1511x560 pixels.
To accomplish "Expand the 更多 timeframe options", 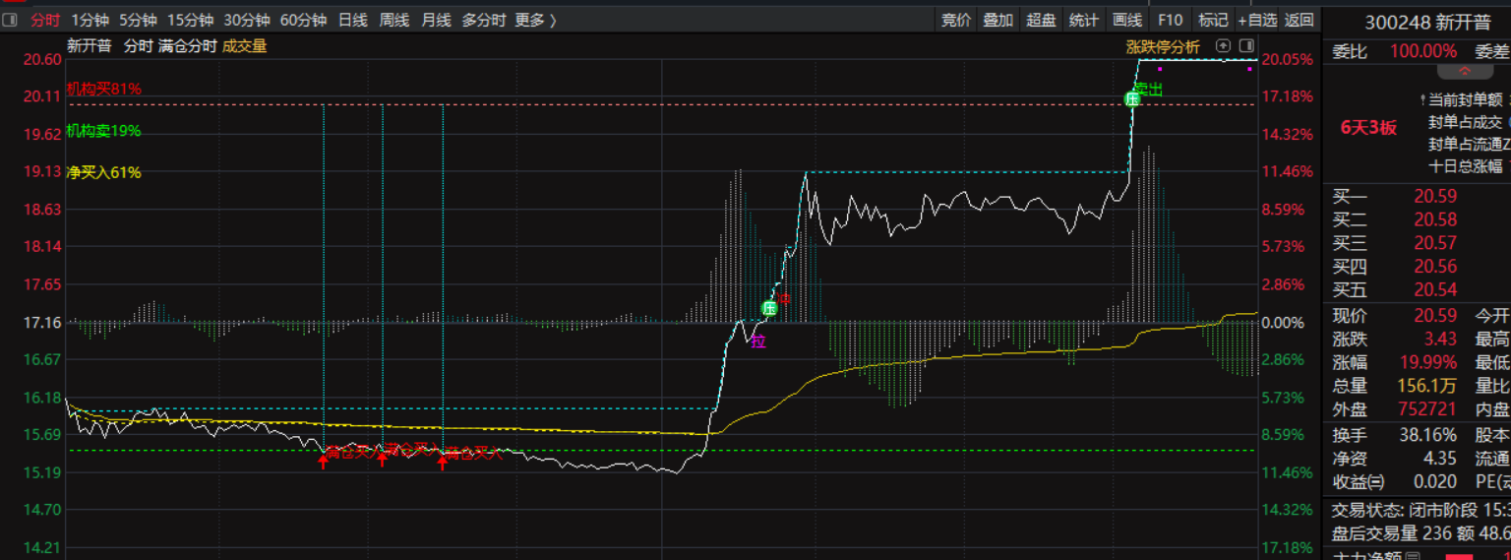I will click(x=535, y=20).
